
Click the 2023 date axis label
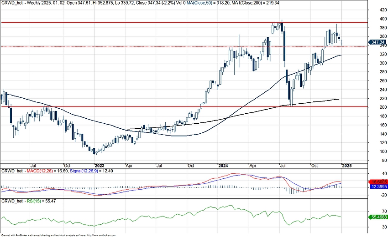[x=100, y=166]
